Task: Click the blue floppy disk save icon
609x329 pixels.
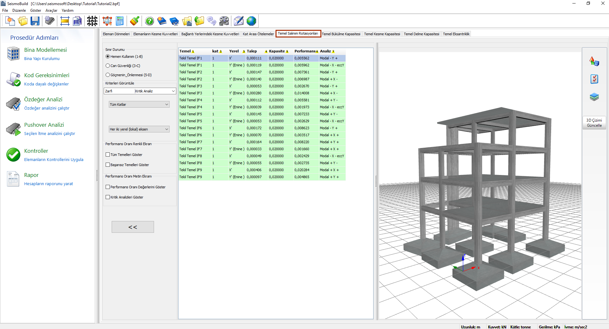Action: click(35, 21)
